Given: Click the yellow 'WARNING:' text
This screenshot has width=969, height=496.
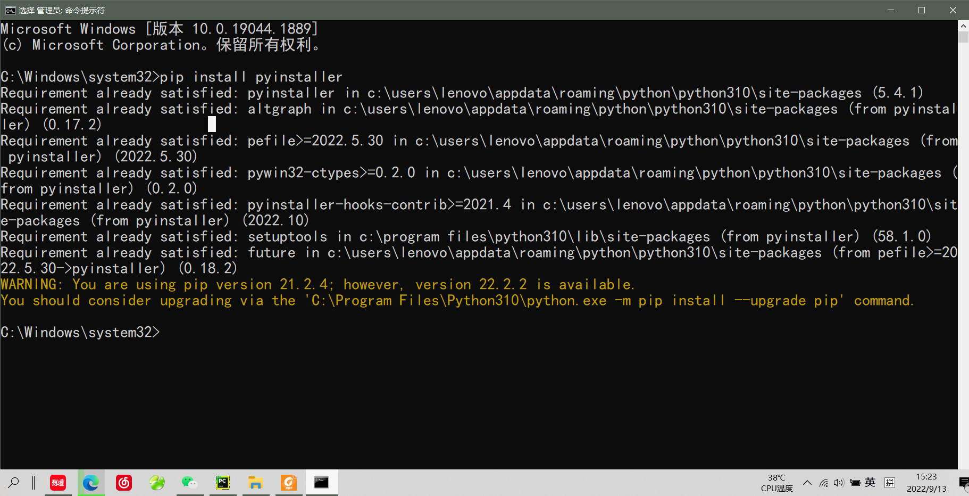Looking at the screenshot, I should point(32,285).
